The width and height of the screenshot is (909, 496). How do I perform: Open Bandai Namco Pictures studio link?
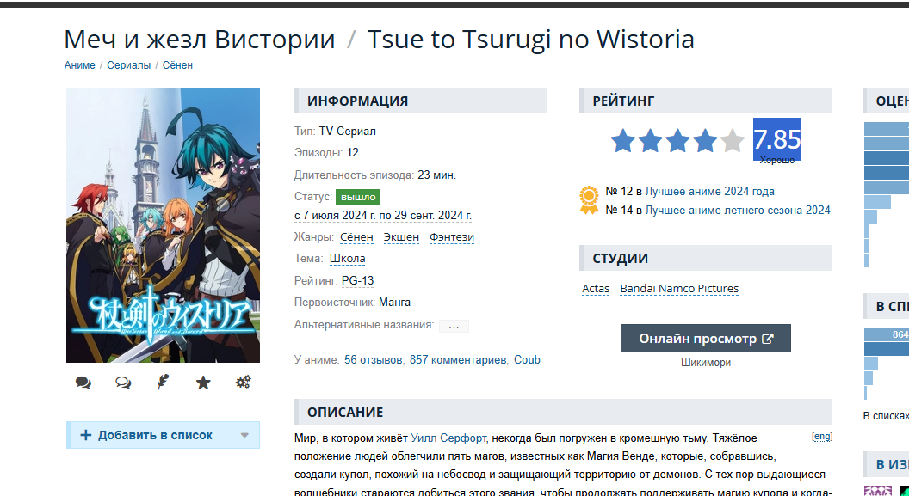tap(679, 288)
